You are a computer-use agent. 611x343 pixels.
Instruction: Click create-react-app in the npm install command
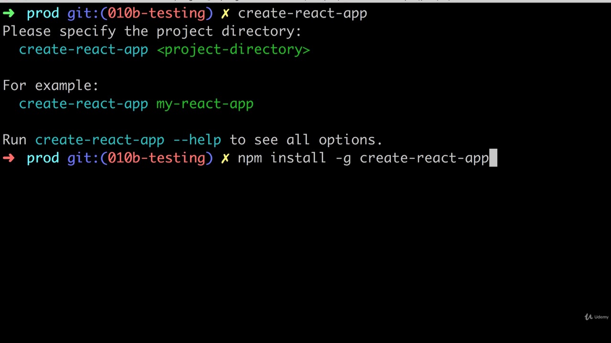[x=424, y=159]
